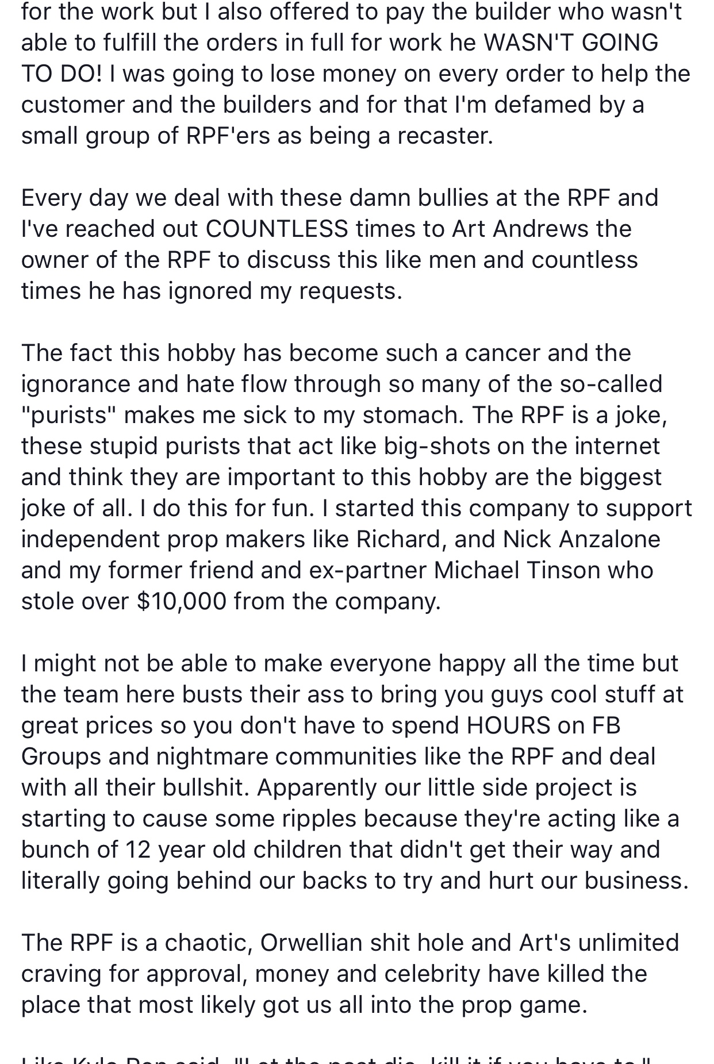Tap the word "COUNTLESS" in capitals

coord(277,229)
